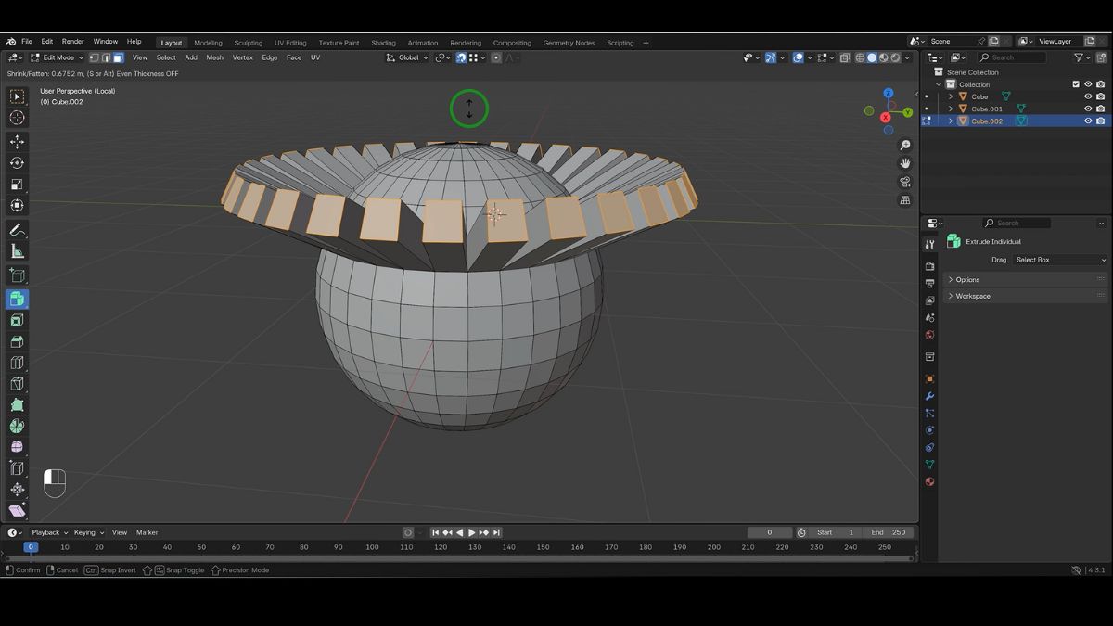Click the Measure tool icon
Screen dimensions: 1113x626
(x=17, y=251)
